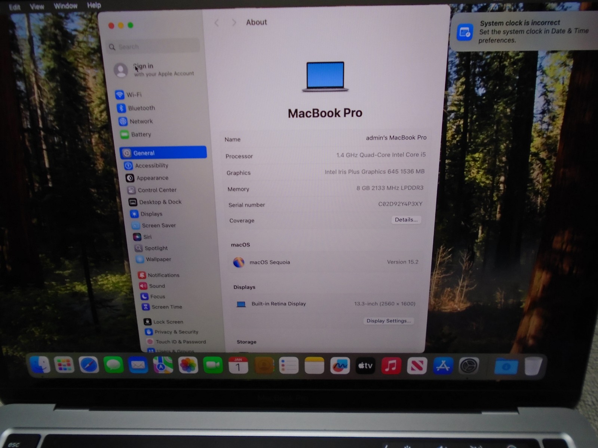Open Reminders from the Dock
The height and width of the screenshot is (448, 598).
point(289,365)
